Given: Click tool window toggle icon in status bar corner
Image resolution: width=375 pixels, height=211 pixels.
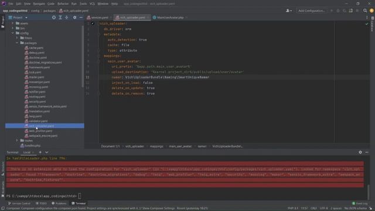Looking at the screenshot, I should 2,209.
